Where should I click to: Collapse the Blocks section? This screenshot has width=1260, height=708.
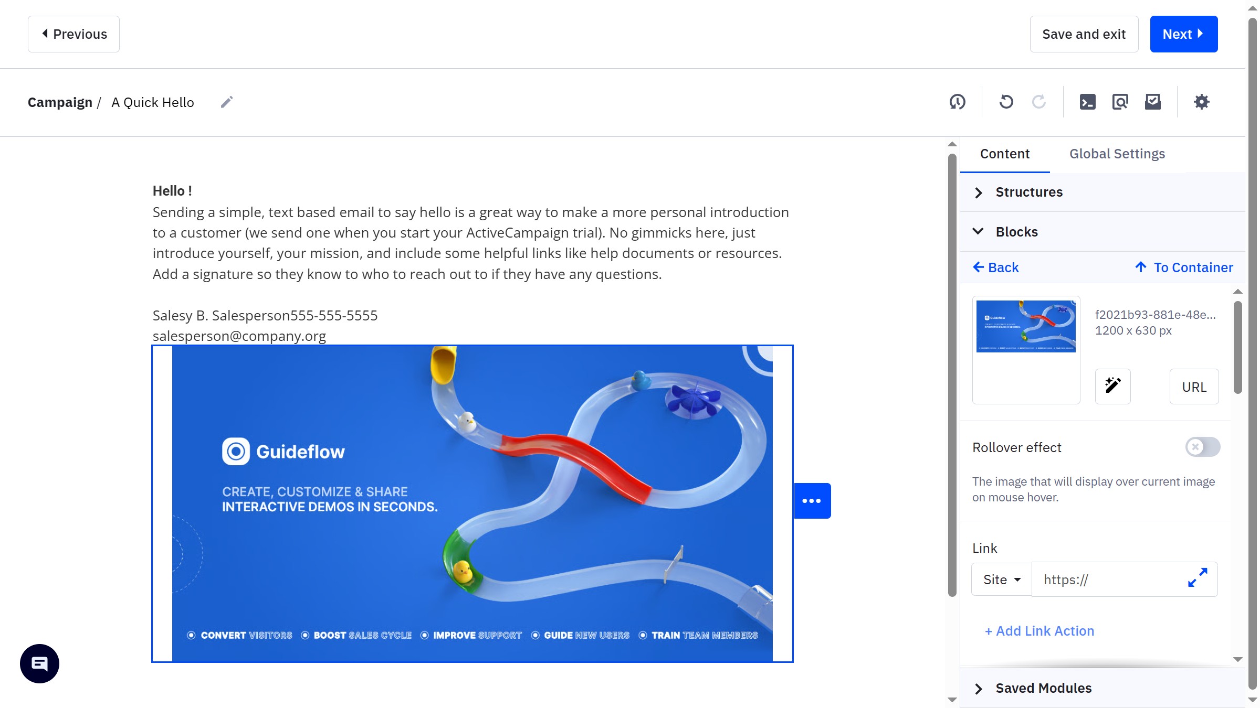coord(1016,232)
